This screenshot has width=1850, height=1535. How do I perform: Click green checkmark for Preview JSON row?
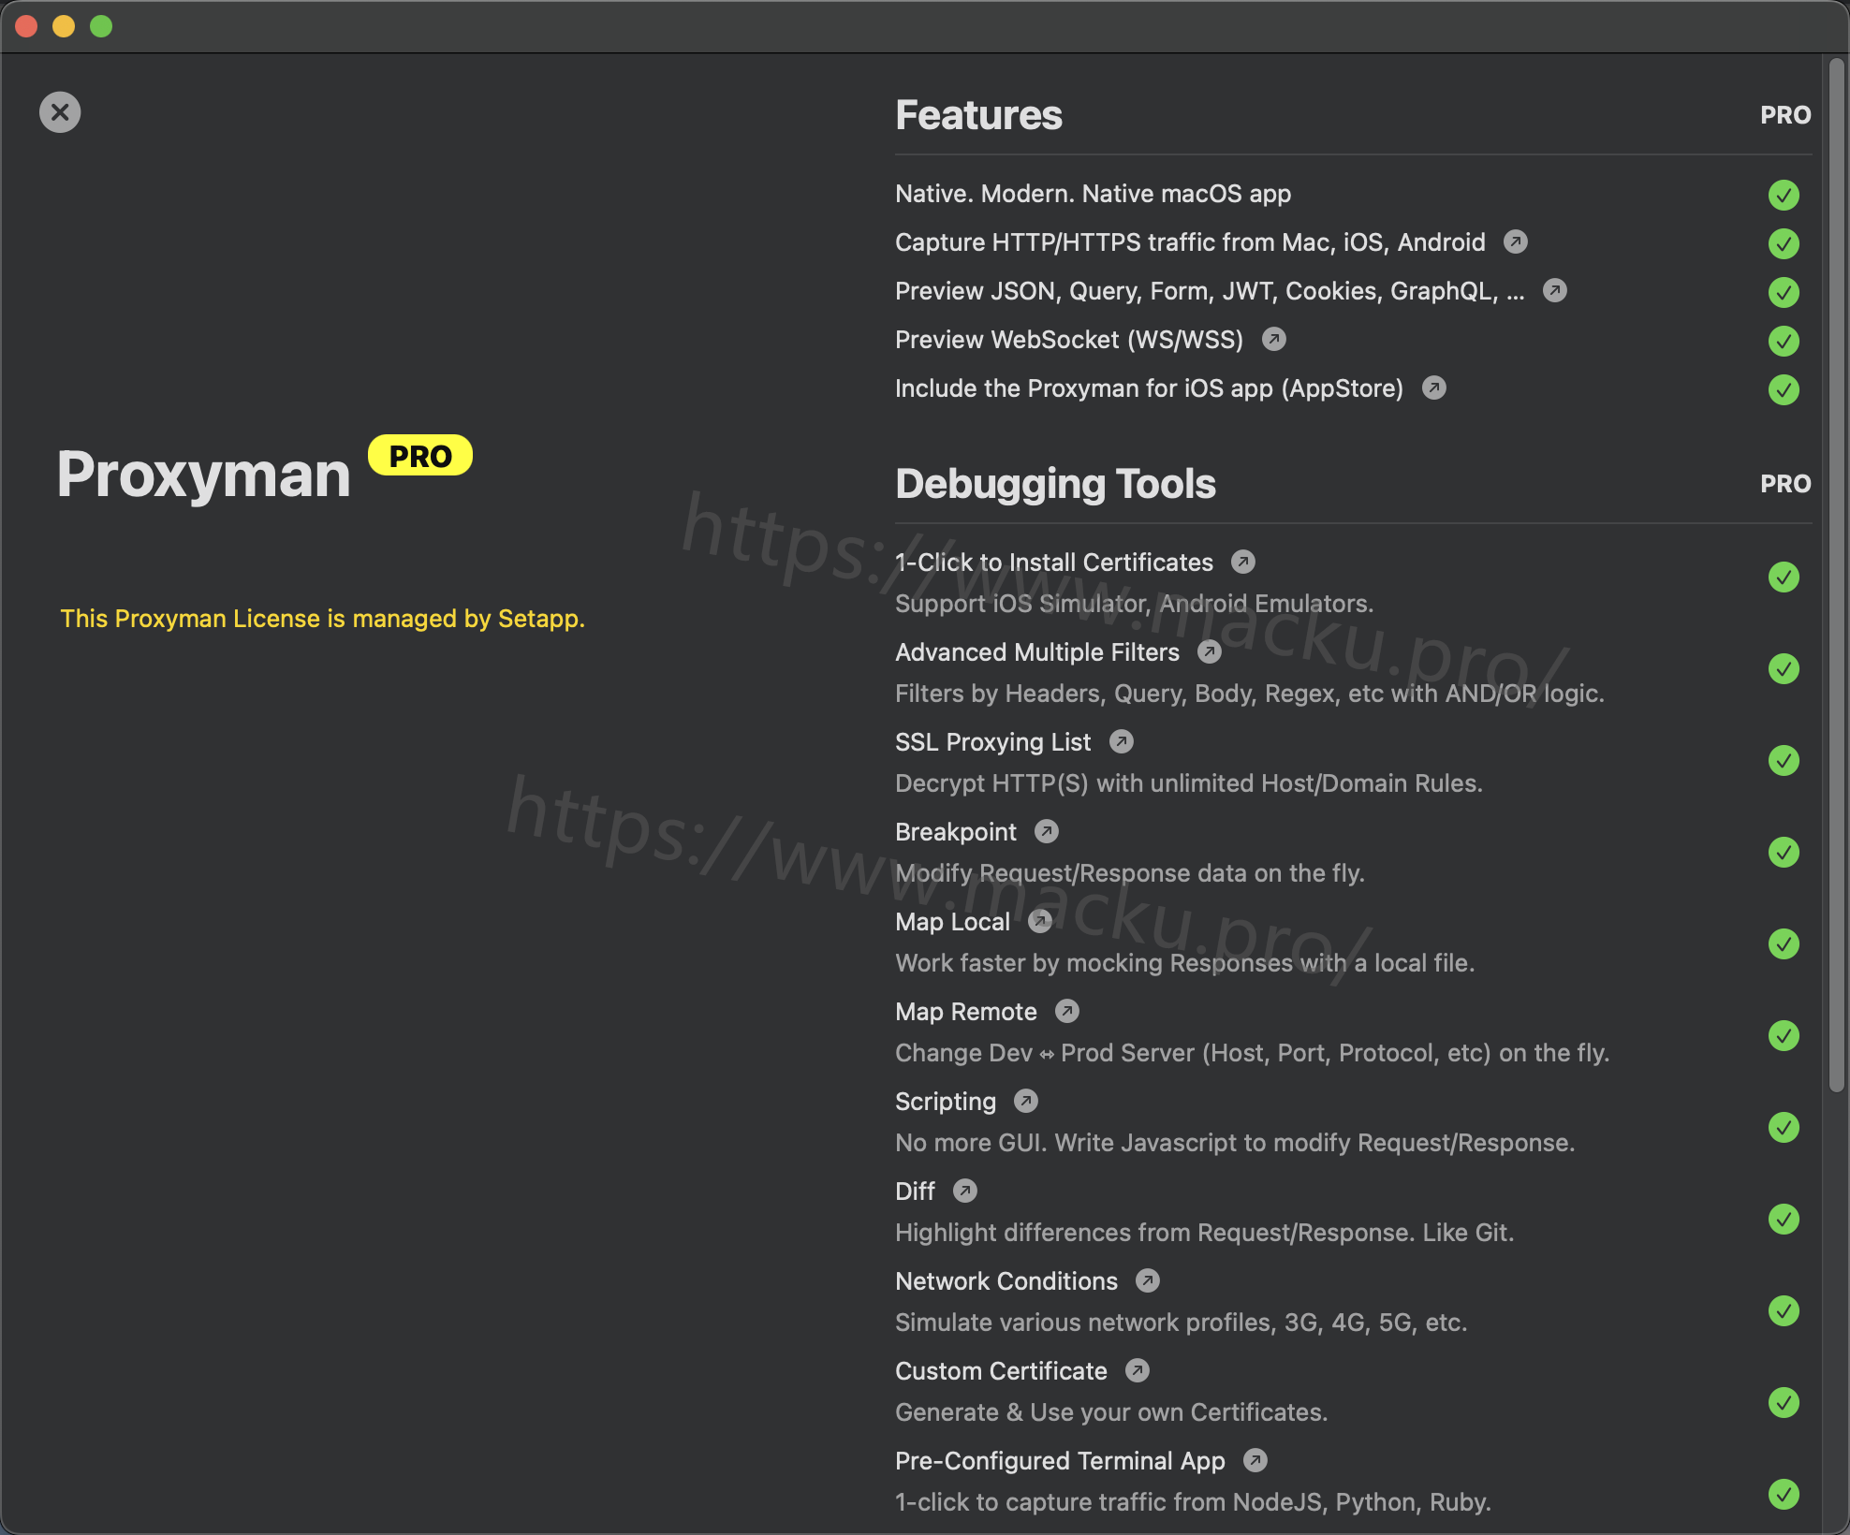(1784, 292)
